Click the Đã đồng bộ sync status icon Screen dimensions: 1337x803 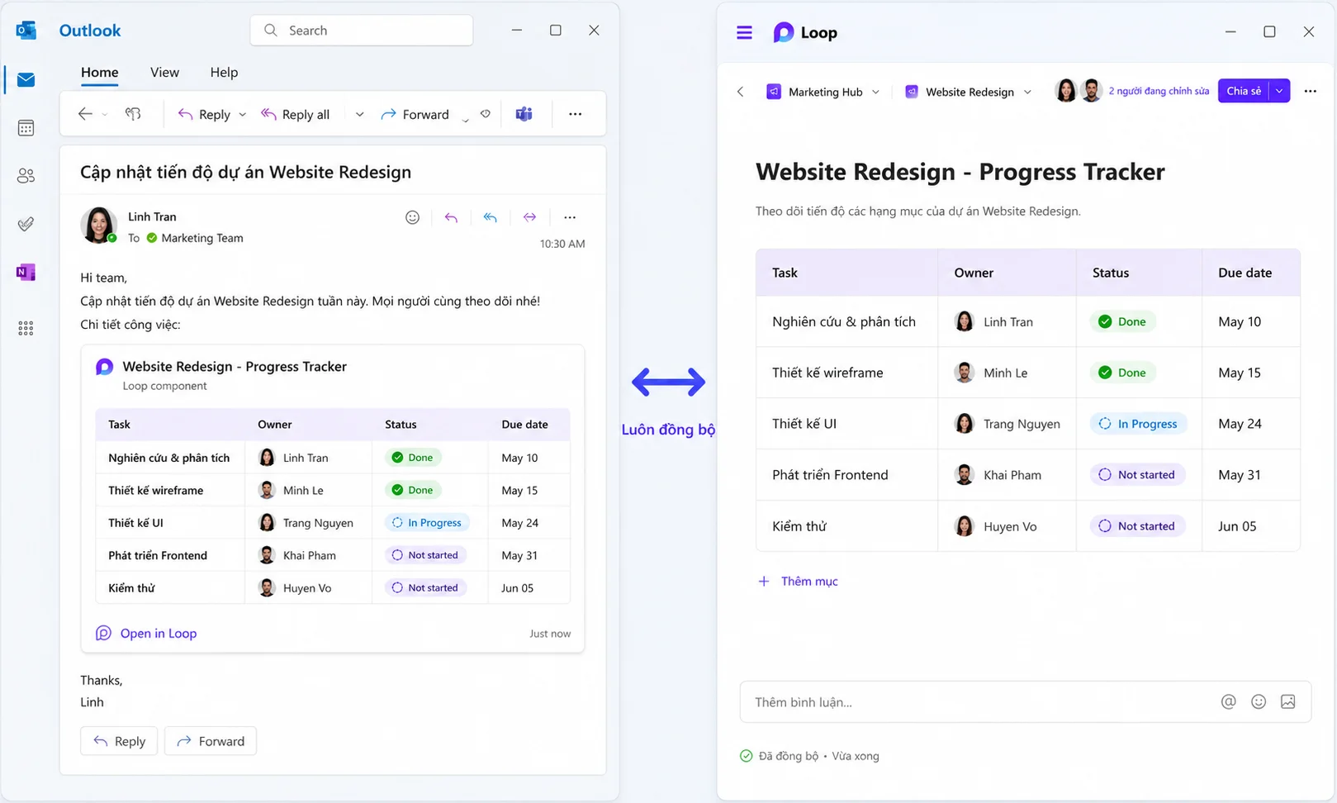(x=746, y=756)
